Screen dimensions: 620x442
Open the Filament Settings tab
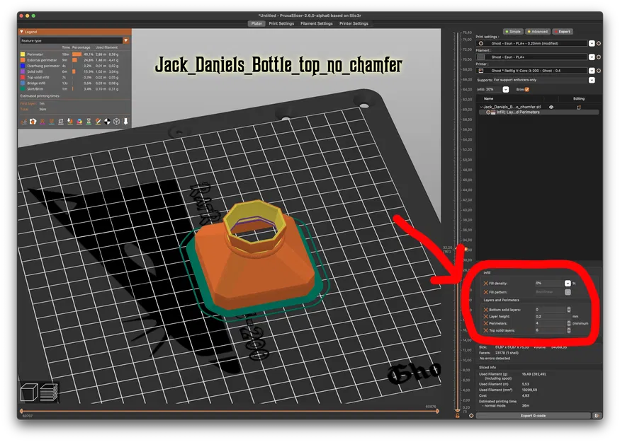[316, 23]
